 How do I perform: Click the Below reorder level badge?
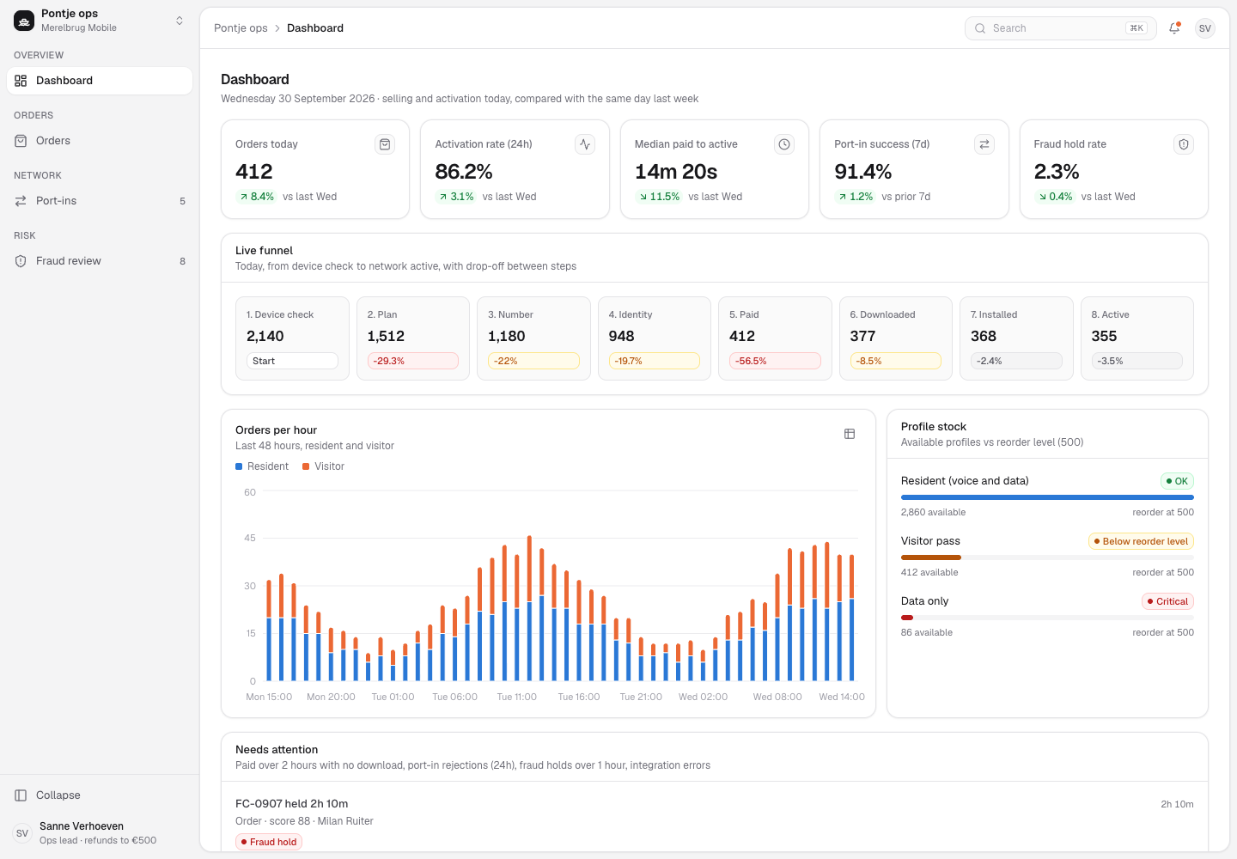pyautogui.click(x=1141, y=541)
